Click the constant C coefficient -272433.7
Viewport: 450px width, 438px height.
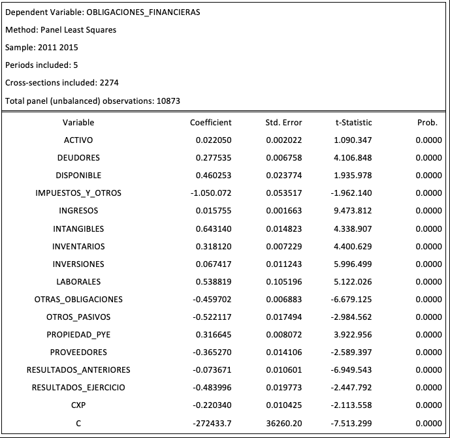click(x=212, y=424)
